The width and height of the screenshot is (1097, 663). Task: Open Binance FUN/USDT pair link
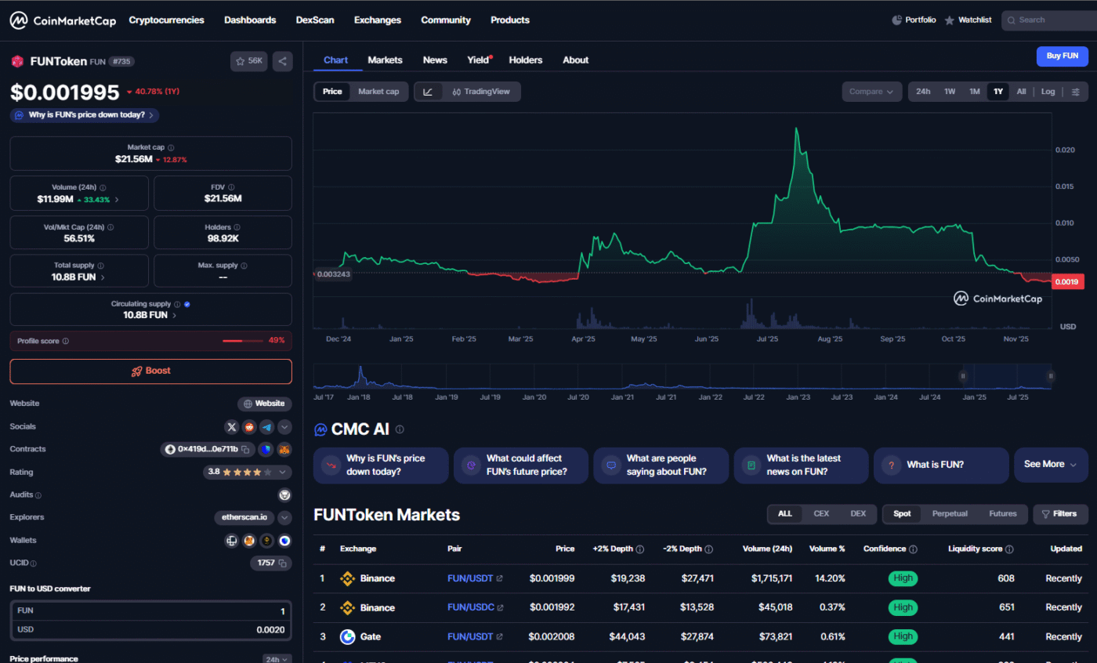pyautogui.click(x=475, y=578)
